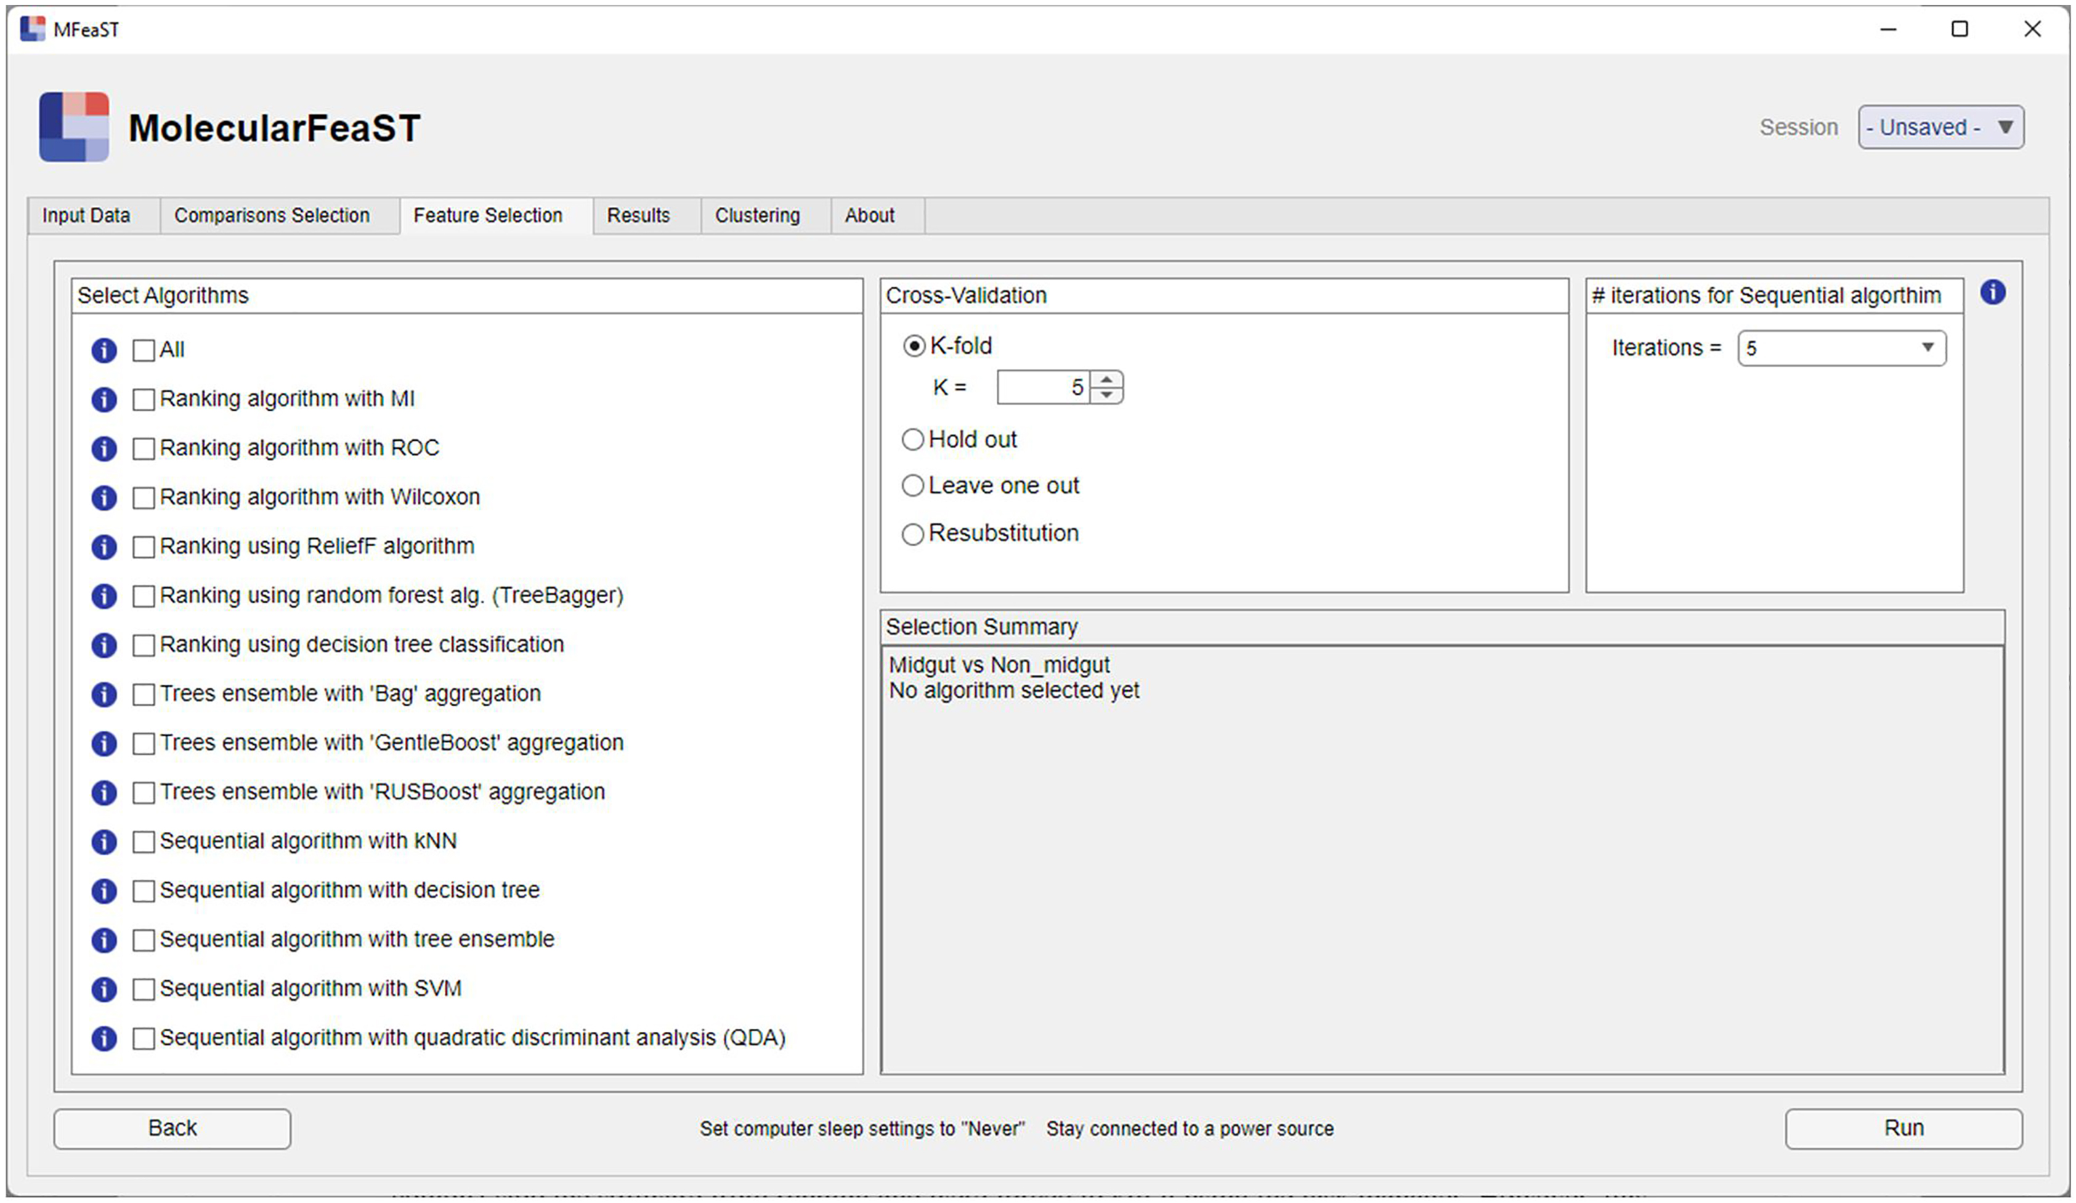Increase K value with up arrow
Screen dimensions: 2076x1203
tap(1106, 379)
